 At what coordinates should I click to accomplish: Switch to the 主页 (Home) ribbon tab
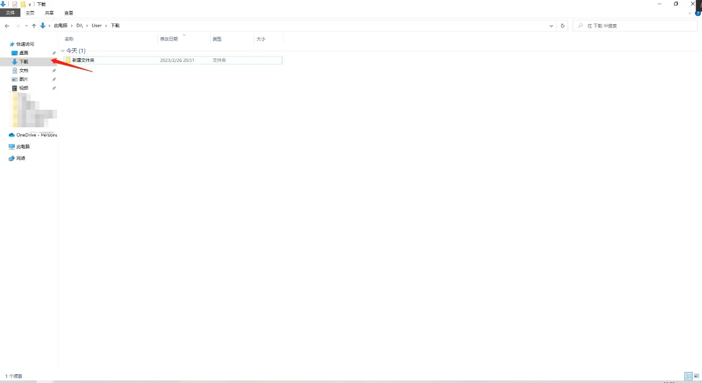pos(30,13)
